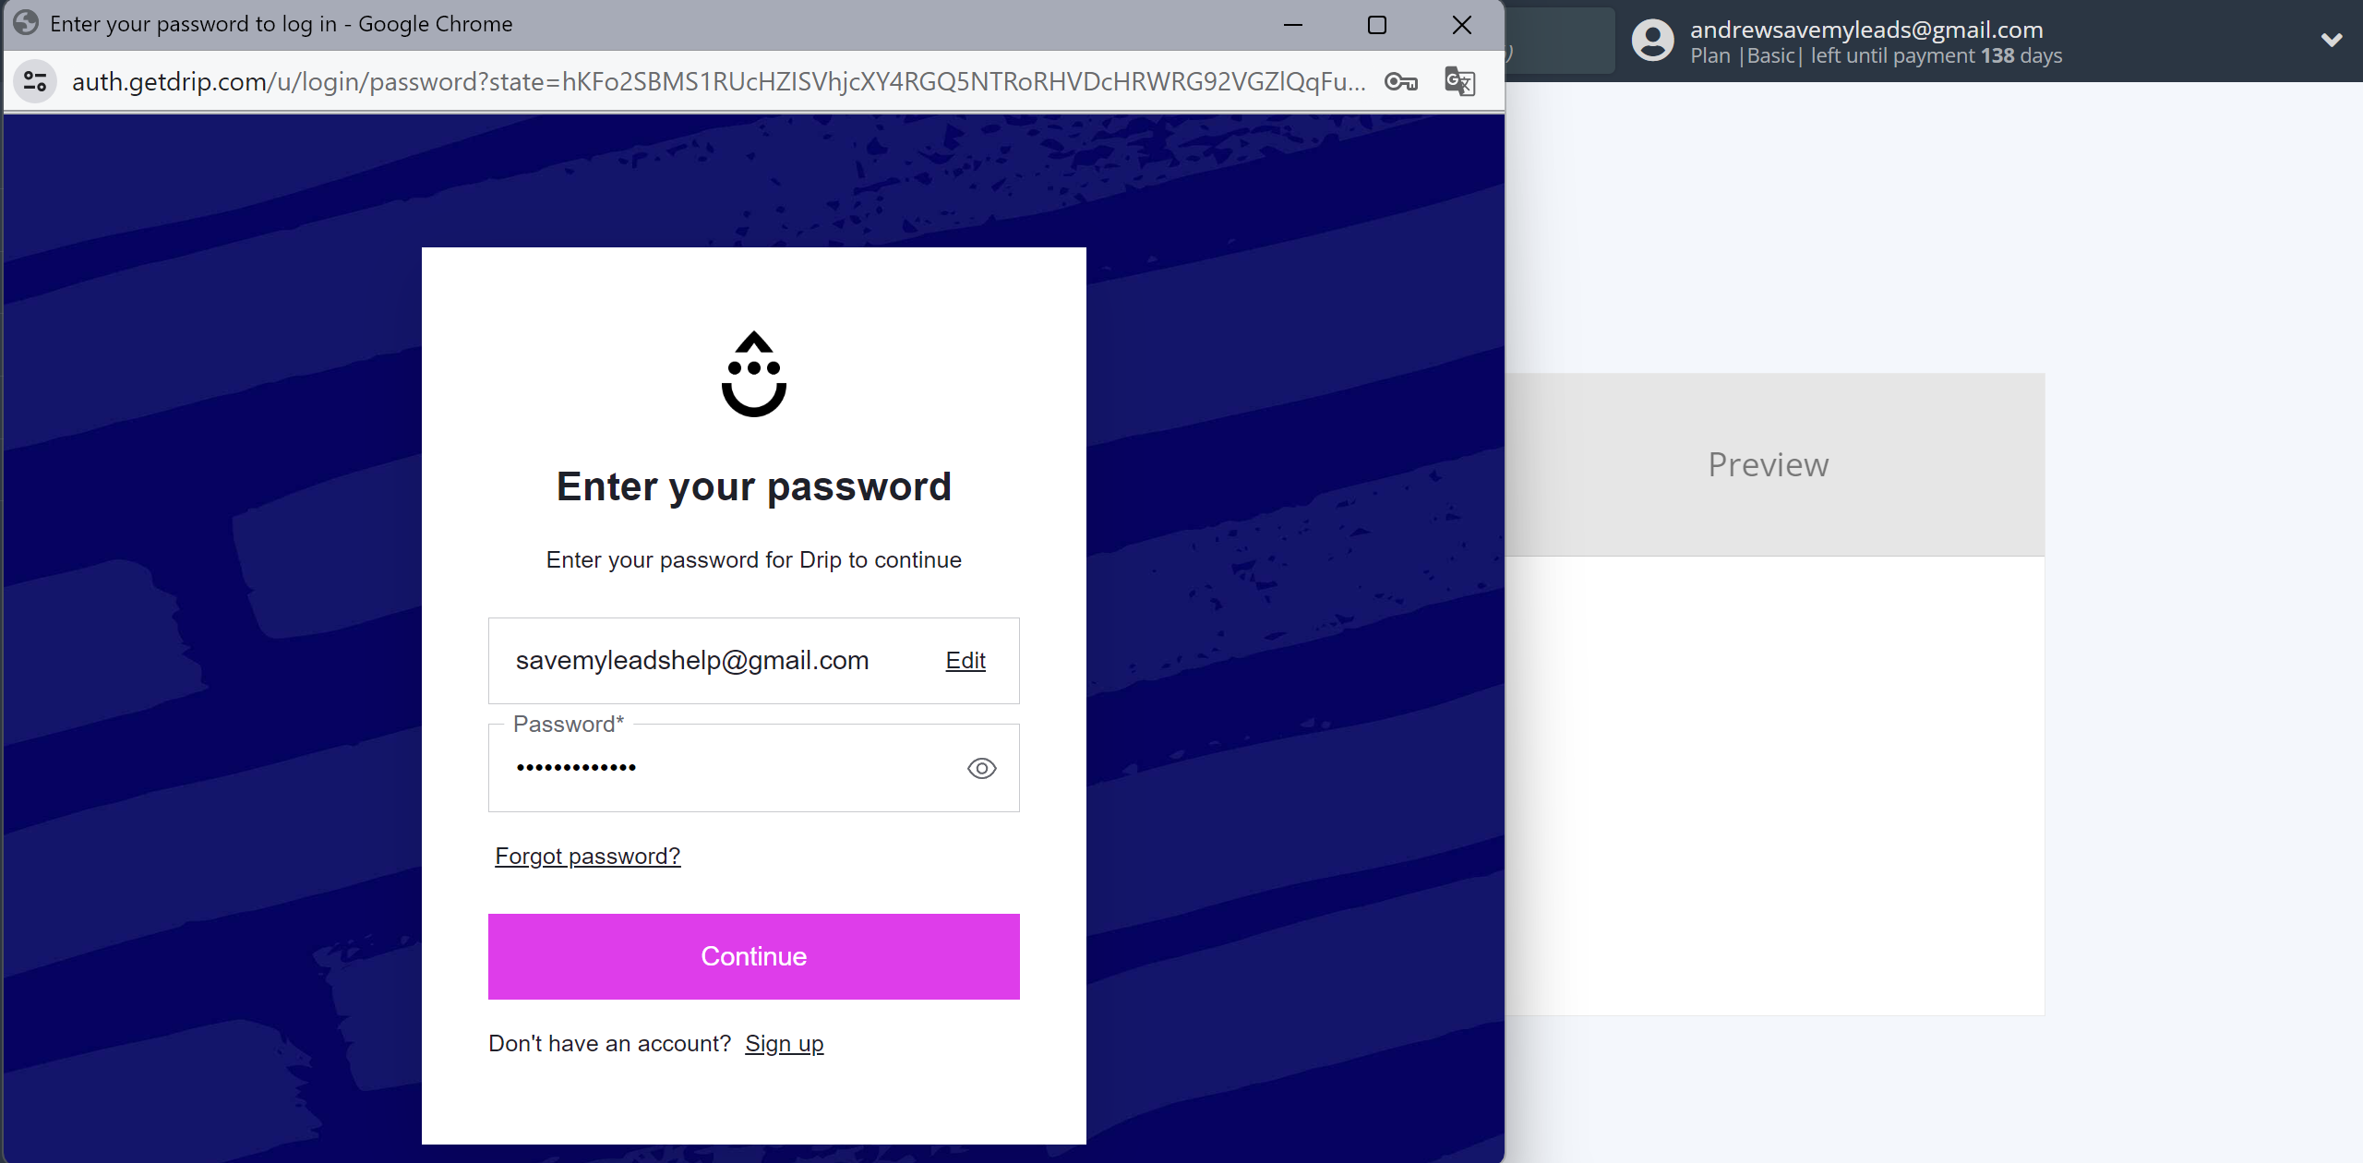2363x1163 pixels.
Task: Click the Edit email address option
Action: pyautogui.click(x=965, y=660)
